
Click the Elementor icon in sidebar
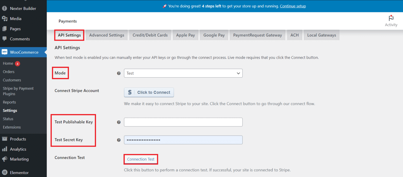click(x=4, y=173)
